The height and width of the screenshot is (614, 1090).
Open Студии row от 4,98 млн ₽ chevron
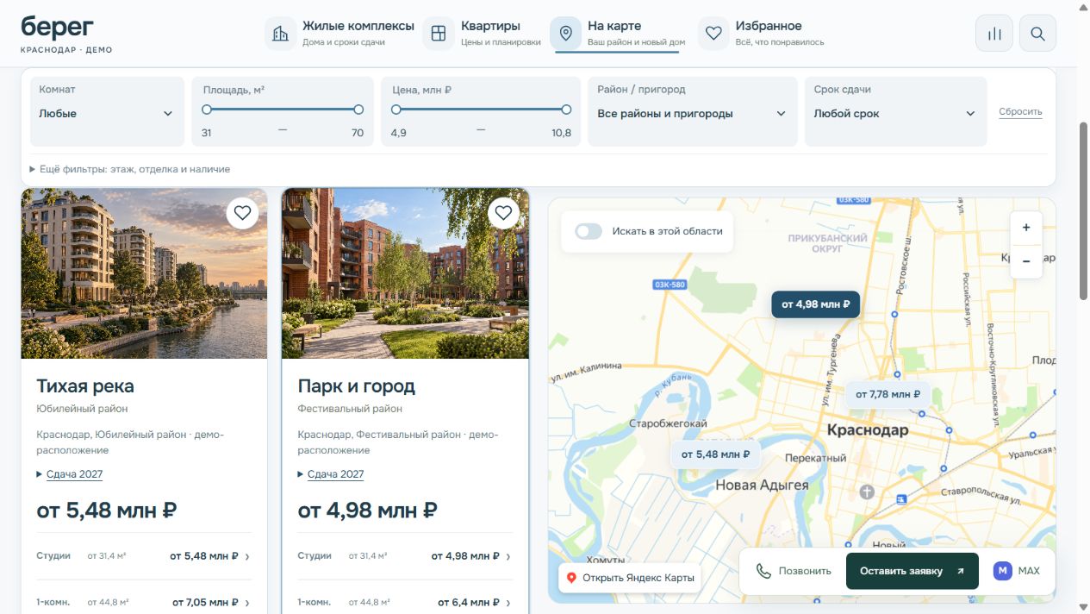pyautogui.click(x=508, y=556)
